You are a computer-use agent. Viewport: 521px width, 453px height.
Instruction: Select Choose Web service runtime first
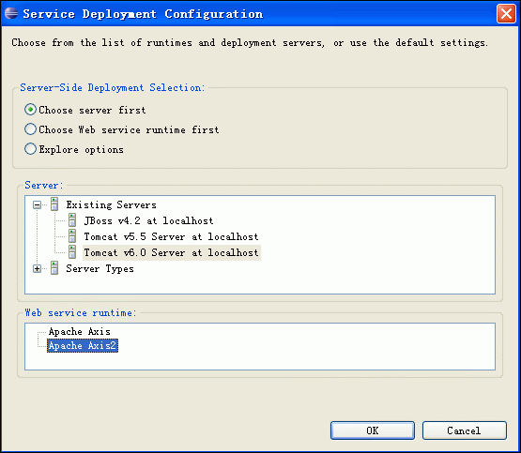(x=30, y=129)
